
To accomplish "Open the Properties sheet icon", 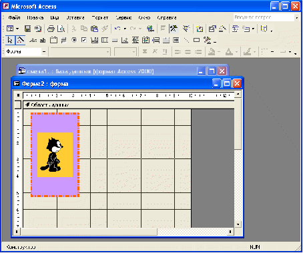I will coord(212,29).
